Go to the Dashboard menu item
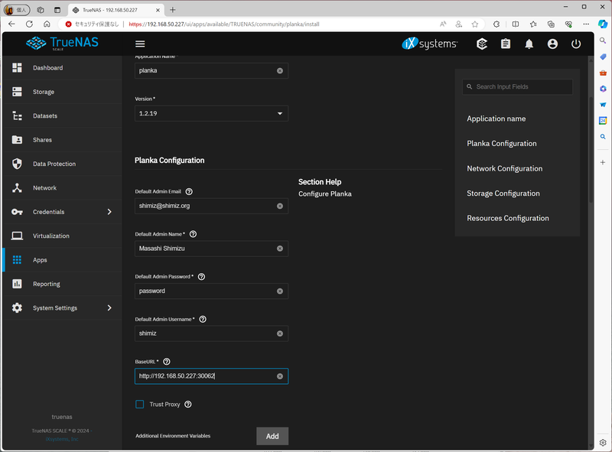The image size is (612, 452). 47,68
